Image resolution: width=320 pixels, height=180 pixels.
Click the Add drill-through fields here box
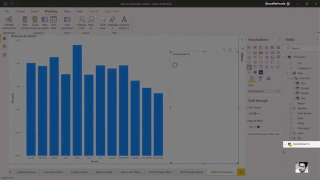[263, 134]
